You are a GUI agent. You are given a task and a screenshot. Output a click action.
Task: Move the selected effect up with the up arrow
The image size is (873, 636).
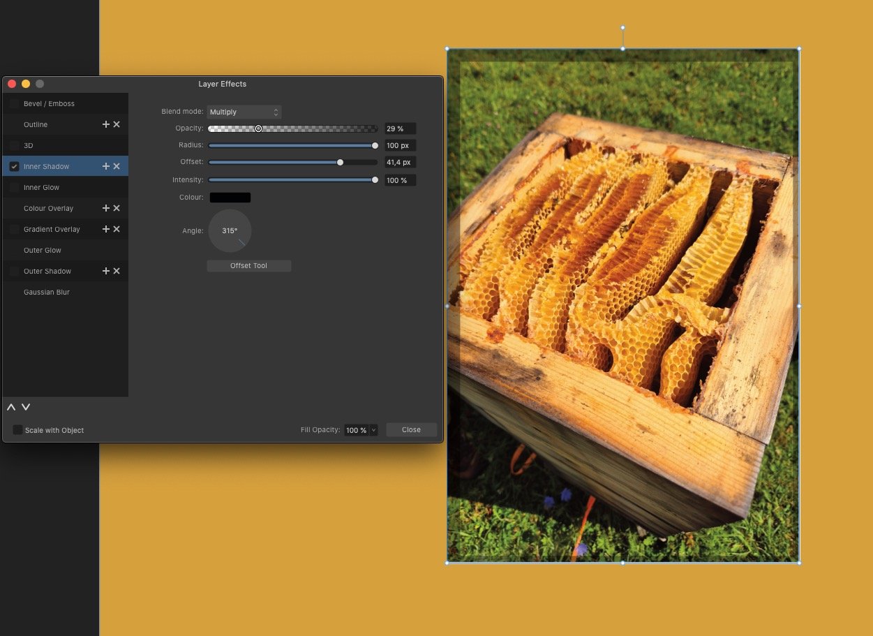point(11,407)
